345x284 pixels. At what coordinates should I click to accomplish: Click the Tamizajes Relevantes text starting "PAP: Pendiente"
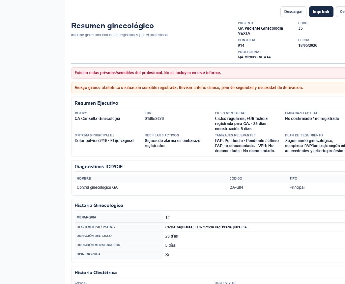[x=247, y=146]
